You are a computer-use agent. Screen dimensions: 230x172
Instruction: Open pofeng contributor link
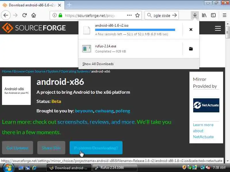[x=123, y=111]
